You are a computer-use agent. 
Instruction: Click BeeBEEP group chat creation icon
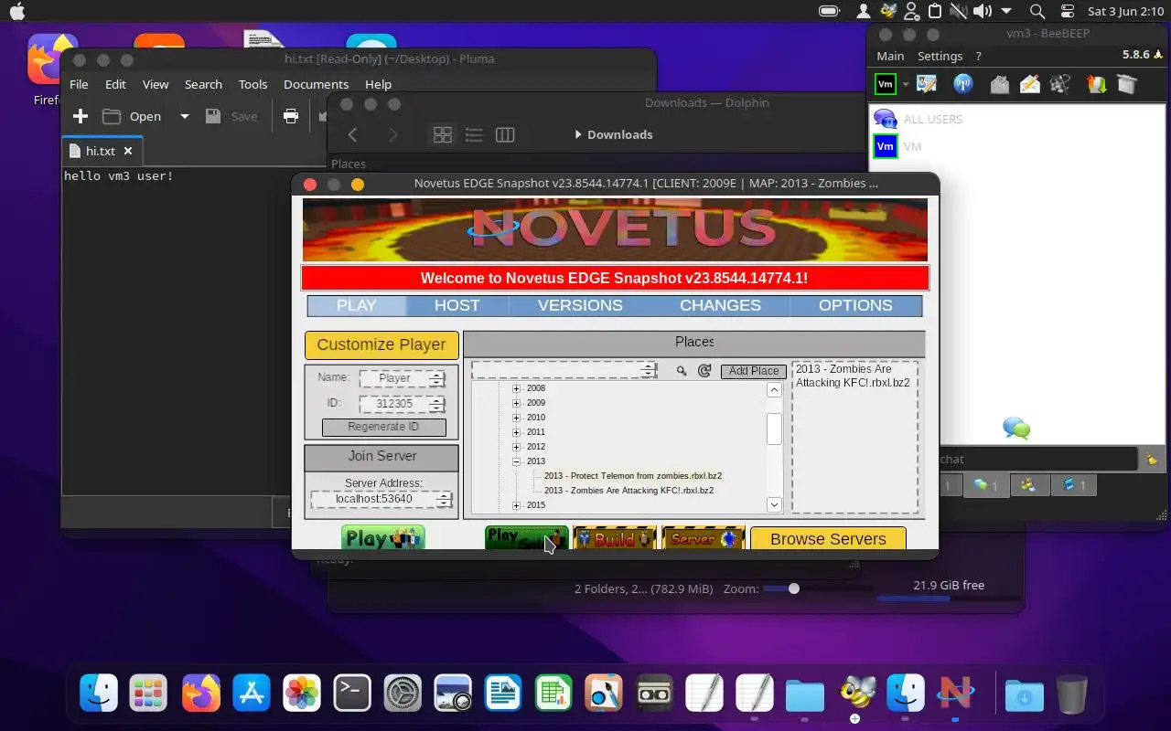[x=1061, y=85]
